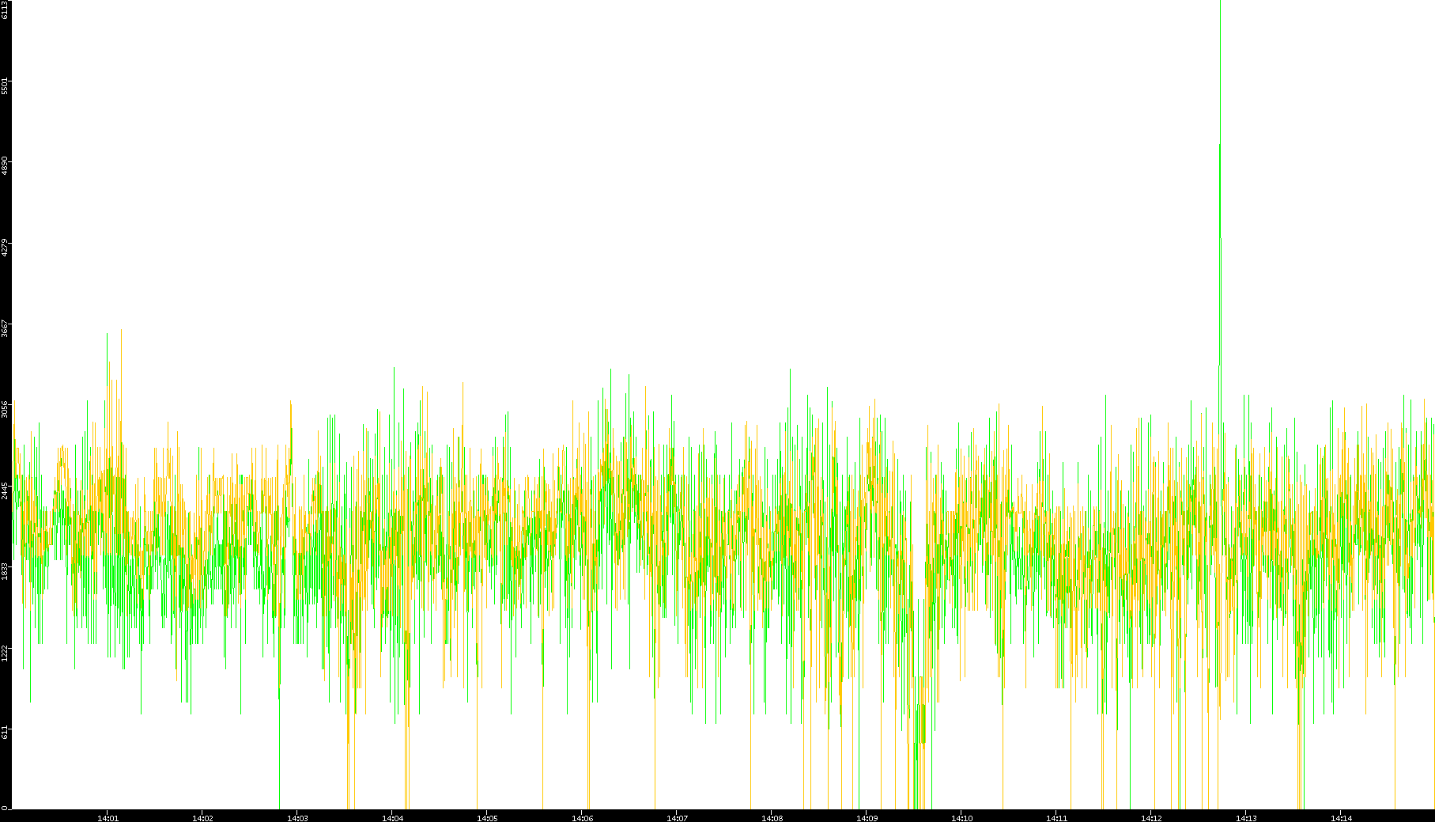Click the 14:01 time axis label

pos(108,817)
